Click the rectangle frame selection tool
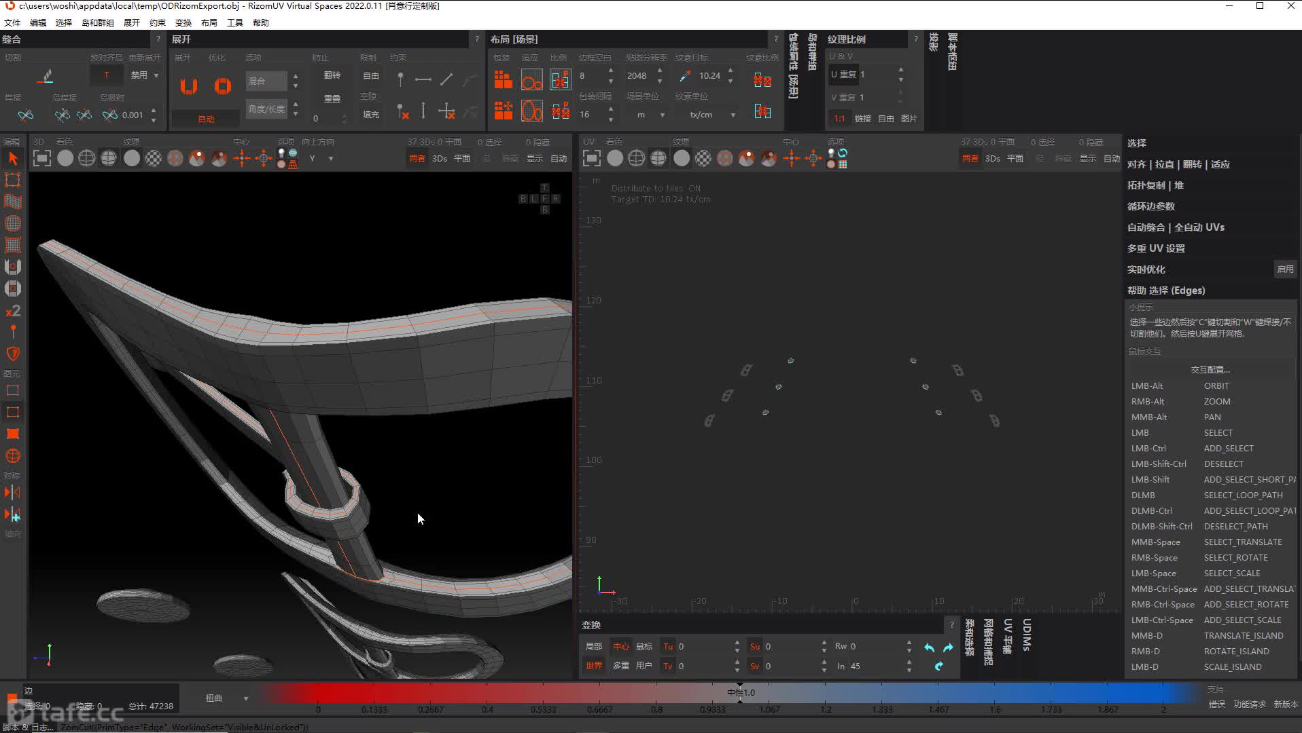This screenshot has width=1302, height=733. (x=13, y=180)
